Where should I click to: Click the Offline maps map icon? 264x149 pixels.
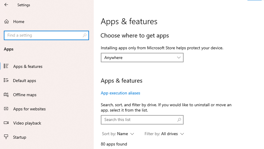click(x=6, y=95)
